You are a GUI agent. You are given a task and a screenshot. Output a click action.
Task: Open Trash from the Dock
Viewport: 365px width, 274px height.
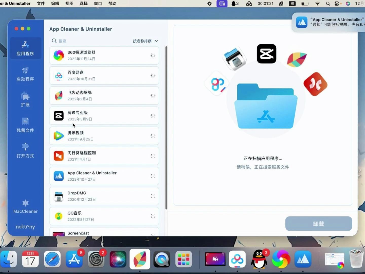tap(356, 259)
